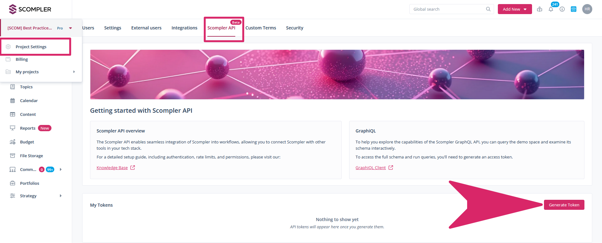602x243 pixels.
Task: Click the notifications bell icon
Action: click(551, 9)
